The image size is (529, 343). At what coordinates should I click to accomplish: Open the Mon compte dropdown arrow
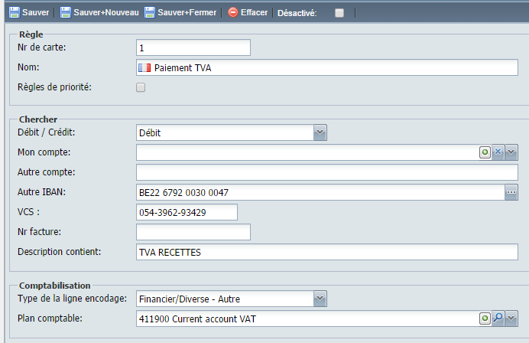click(511, 152)
